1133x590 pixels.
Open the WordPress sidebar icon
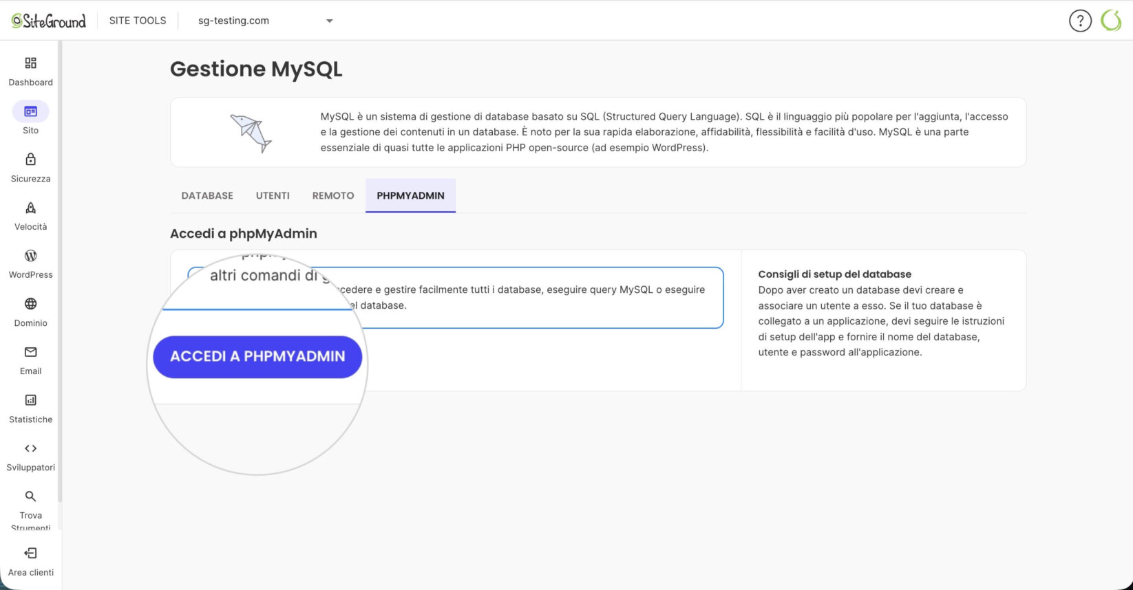30,256
